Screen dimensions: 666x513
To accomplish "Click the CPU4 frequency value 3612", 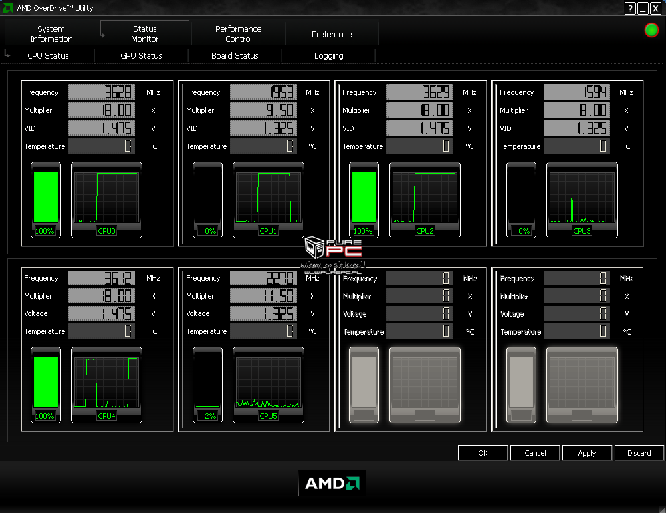I will pos(102,278).
